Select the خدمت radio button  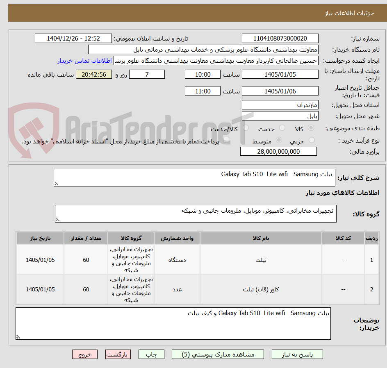282,128
